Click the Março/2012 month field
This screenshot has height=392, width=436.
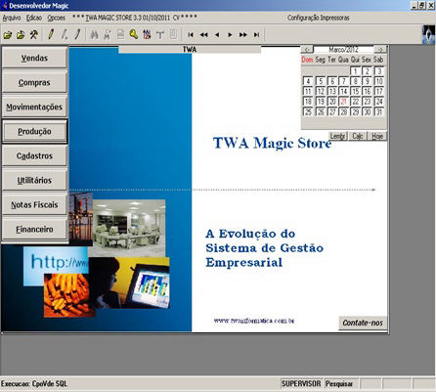(343, 50)
